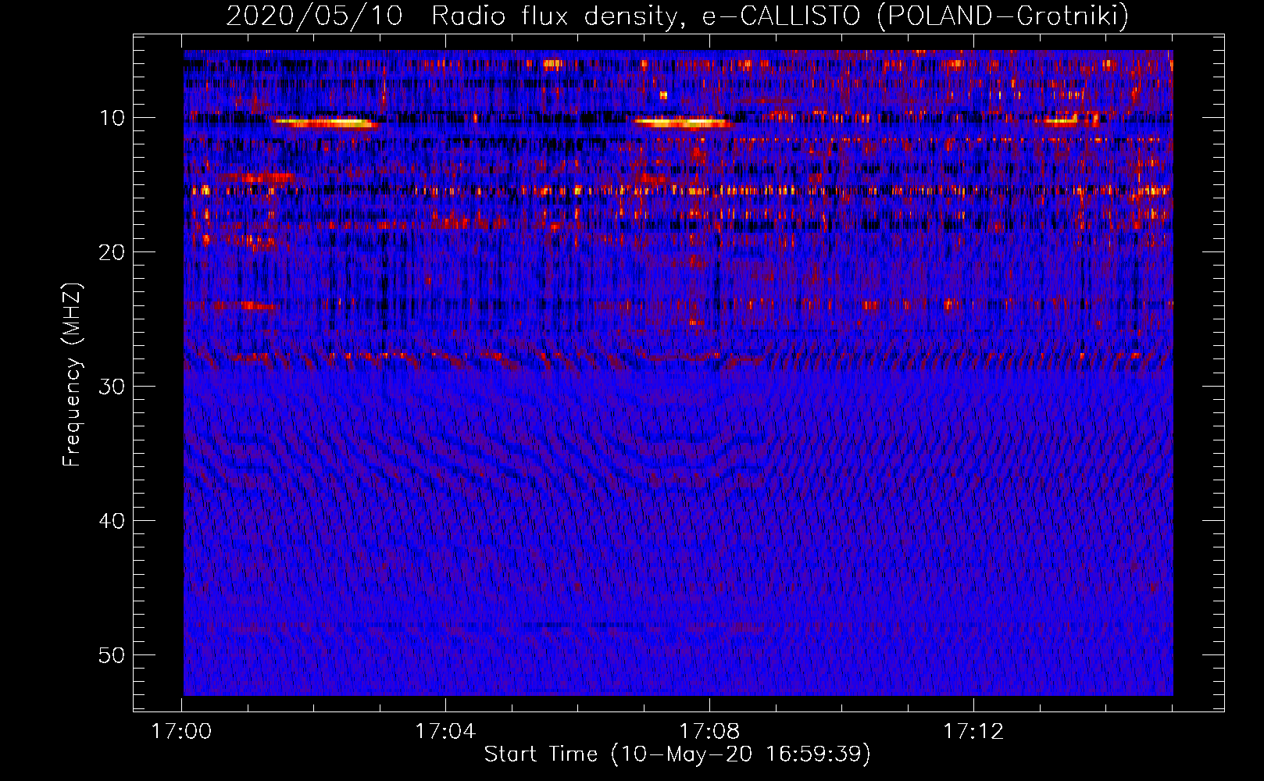Screen dimensions: 1264x781
Task: Click the '17:04' time tick label
Action: (445, 732)
